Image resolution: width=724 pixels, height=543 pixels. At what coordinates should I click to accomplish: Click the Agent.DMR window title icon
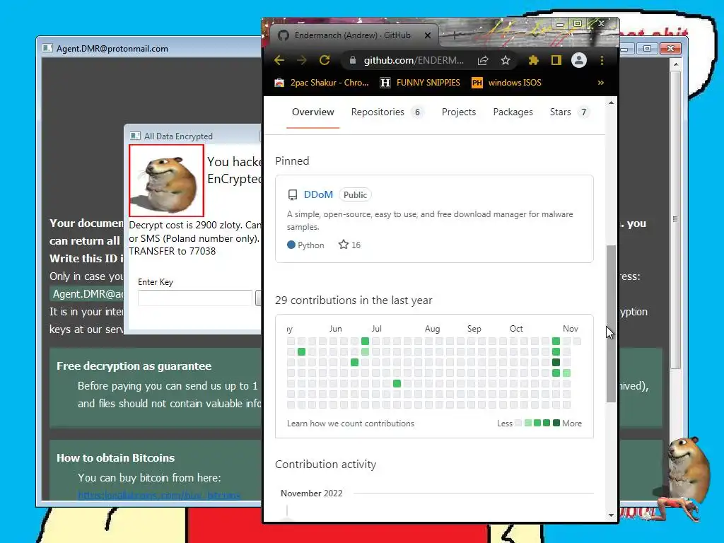pyautogui.click(x=47, y=48)
